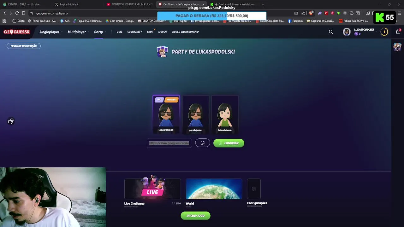This screenshot has width=404, height=227.
Task: Open the chat icon on left edge
Action: tap(11, 121)
